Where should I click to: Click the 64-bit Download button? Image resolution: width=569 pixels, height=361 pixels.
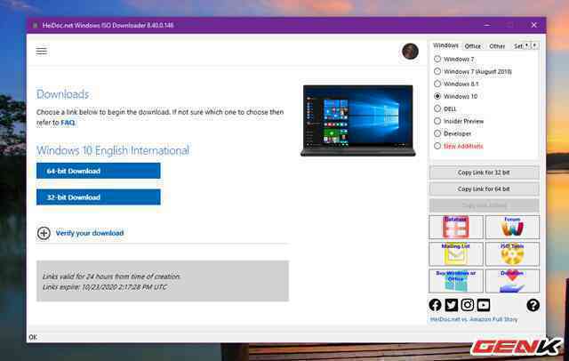pos(99,171)
